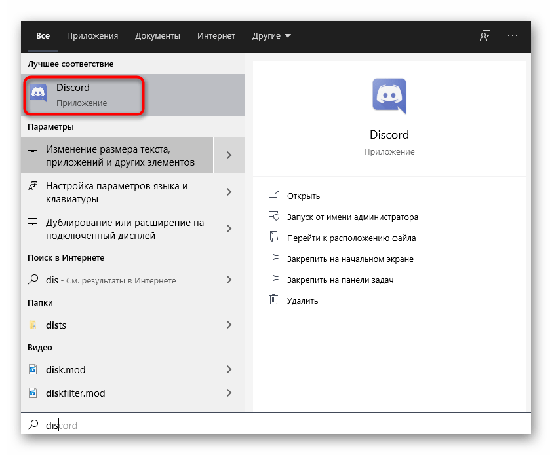The height and width of the screenshot is (455, 552).
Task: Switch to the Документы tab
Action: point(157,36)
